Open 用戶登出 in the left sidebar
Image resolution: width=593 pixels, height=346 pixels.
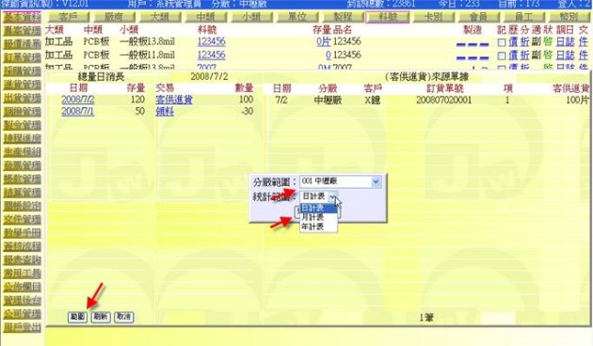click(x=23, y=327)
